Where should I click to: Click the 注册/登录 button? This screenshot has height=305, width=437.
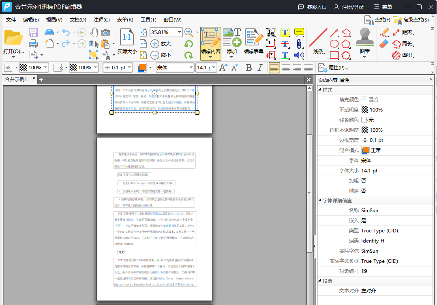(349, 7)
